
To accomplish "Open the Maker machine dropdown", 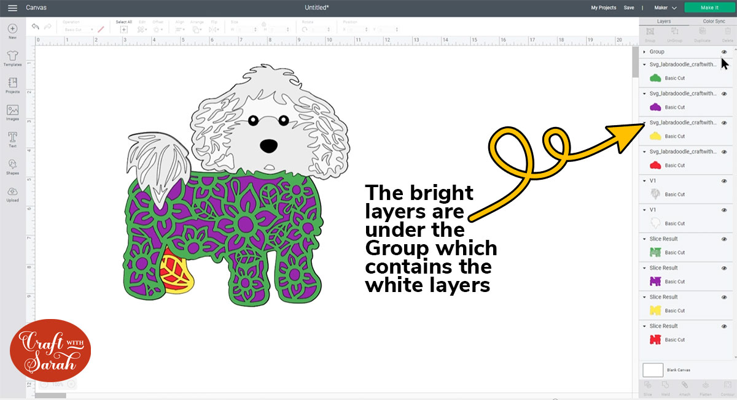I will [x=666, y=7].
